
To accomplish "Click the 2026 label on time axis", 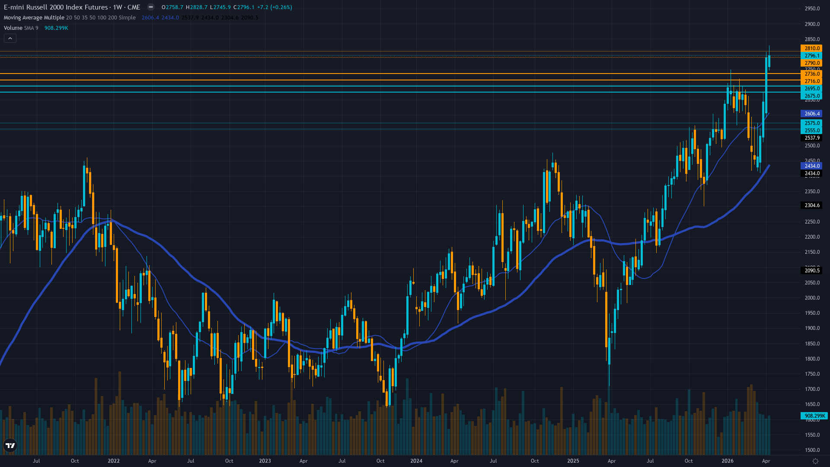I will [728, 461].
